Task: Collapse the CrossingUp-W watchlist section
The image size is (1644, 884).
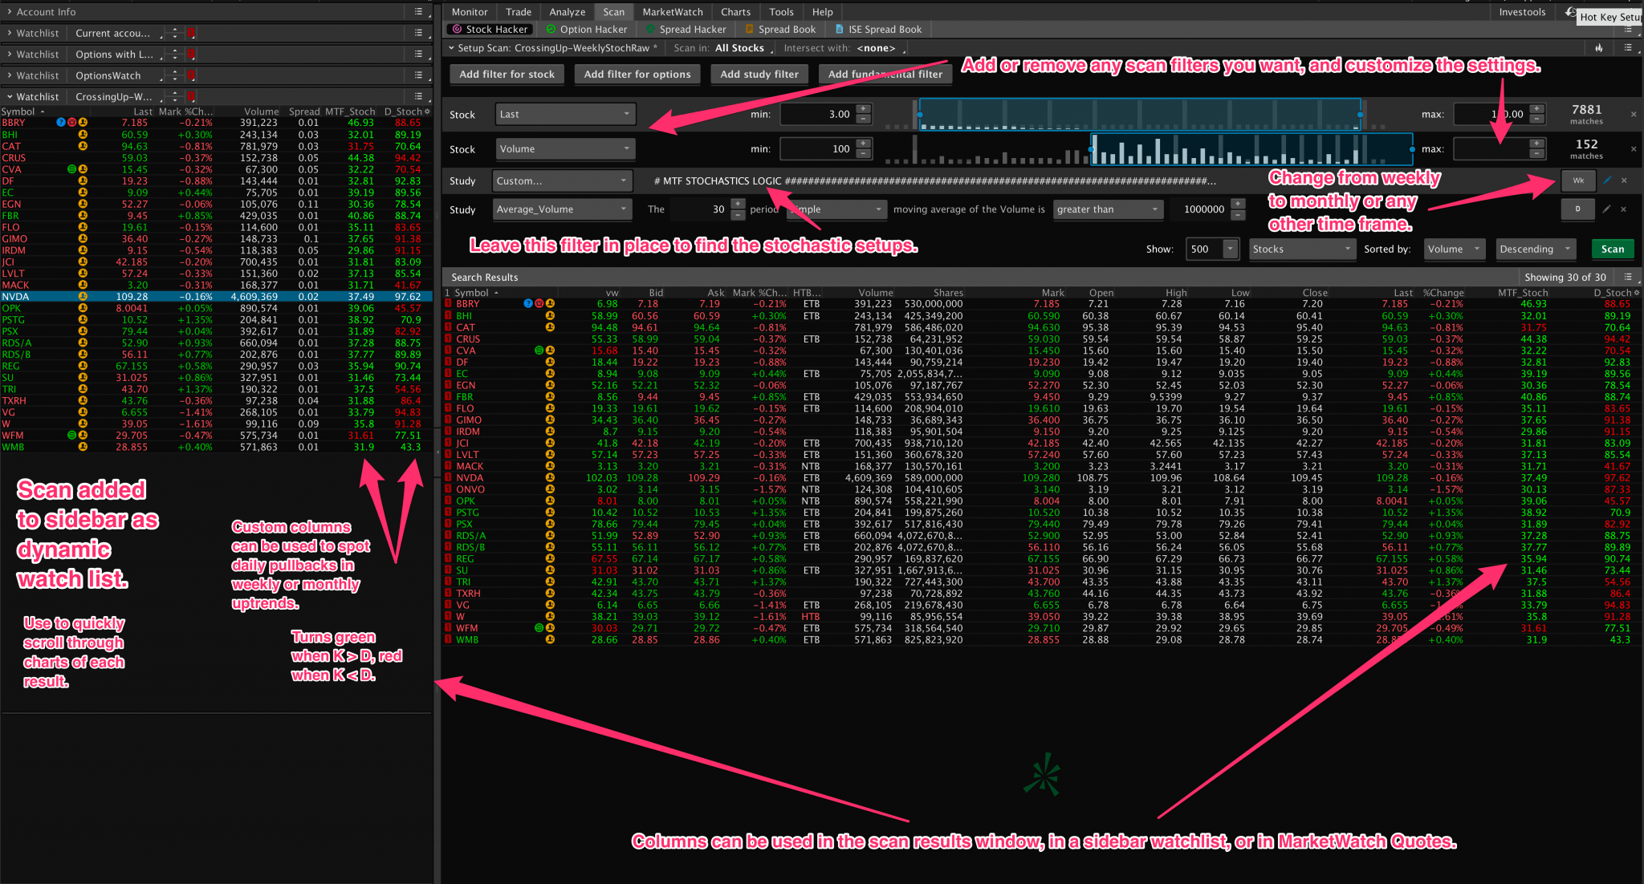Action: [x=9, y=96]
